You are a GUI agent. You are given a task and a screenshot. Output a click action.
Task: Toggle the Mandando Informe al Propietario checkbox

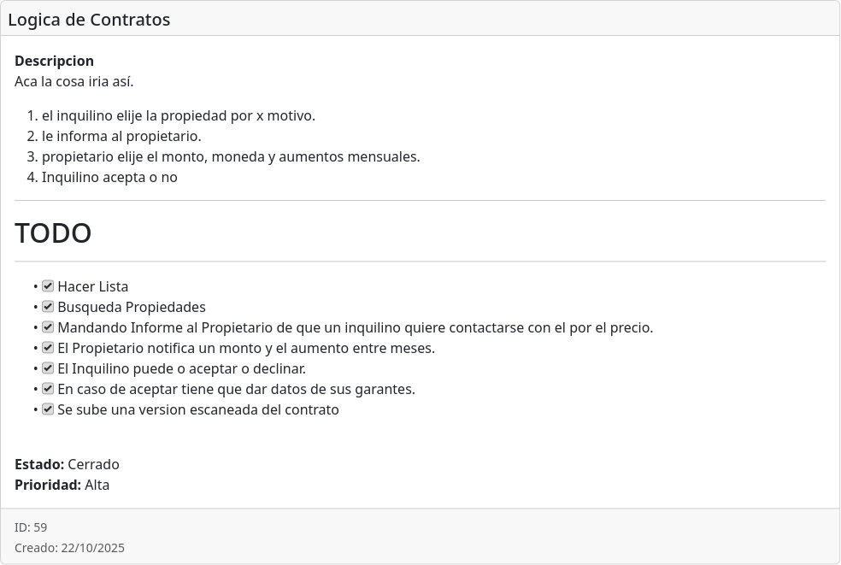[48, 327]
